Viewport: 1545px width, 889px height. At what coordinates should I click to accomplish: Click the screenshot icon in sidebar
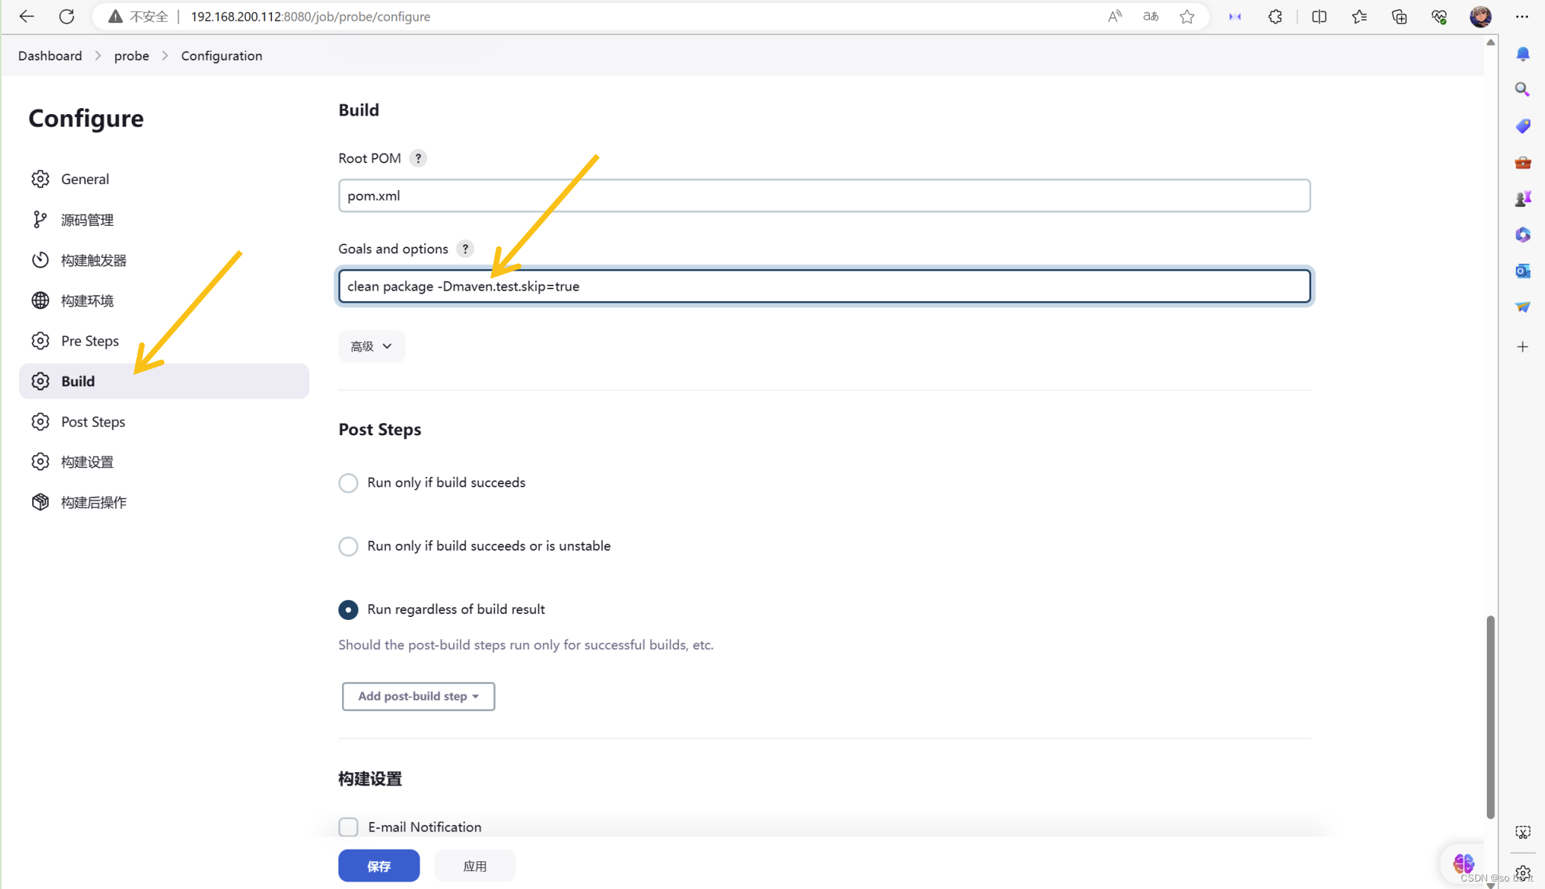coord(1523,832)
